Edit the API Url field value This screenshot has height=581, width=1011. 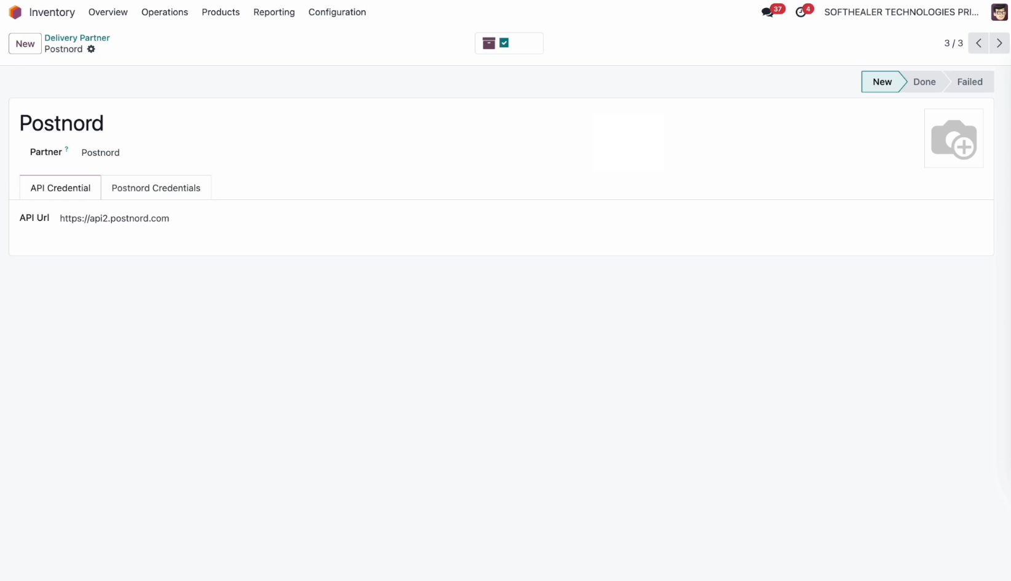click(114, 218)
